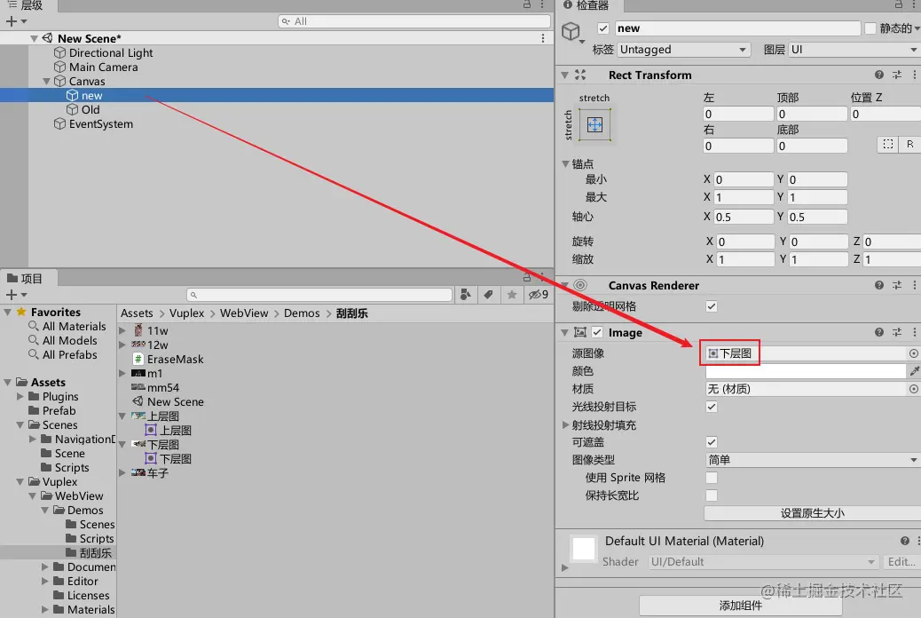Select the Directional Light object

pyautogui.click(x=110, y=53)
